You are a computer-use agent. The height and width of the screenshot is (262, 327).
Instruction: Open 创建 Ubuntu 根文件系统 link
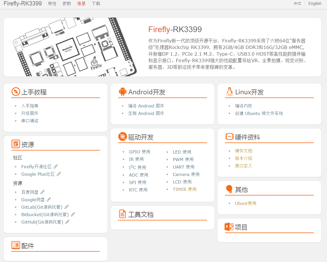pos(259,113)
